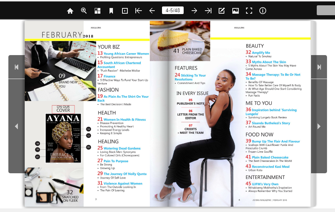Open 32 Amplify Me beauty article
The width and height of the screenshot is (335, 212).
point(258,52)
